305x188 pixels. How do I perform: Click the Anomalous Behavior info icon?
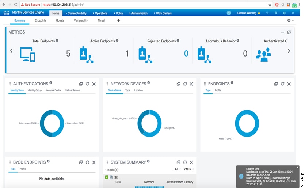pos(238,41)
